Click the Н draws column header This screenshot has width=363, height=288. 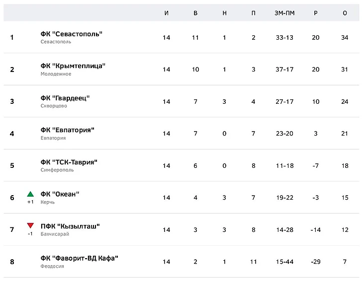point(224,13)
